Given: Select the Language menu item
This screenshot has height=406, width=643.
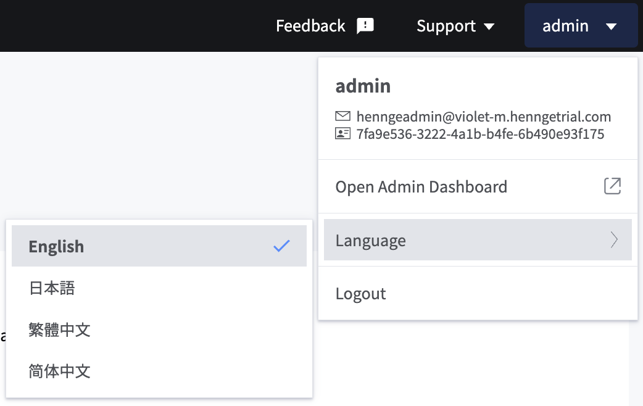Looking at the screenshot, I should pyautogui.click(x=478, y=240).
